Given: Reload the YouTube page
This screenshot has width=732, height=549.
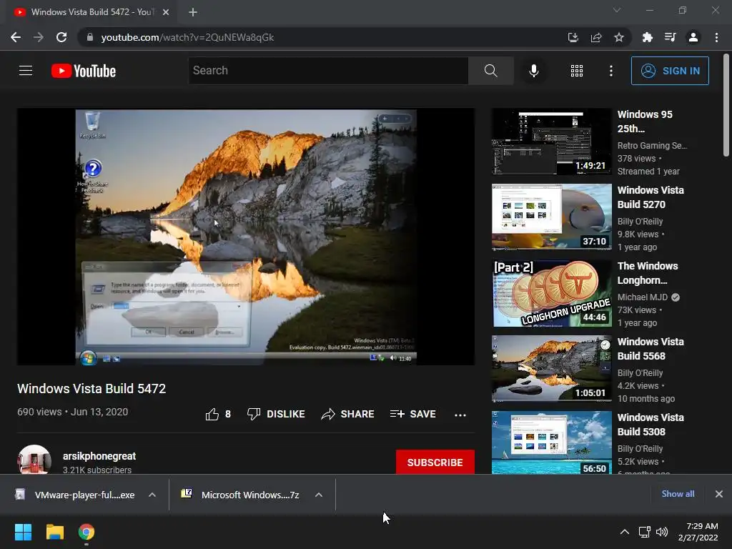Looking at the screenshot, I should point(61,37).
